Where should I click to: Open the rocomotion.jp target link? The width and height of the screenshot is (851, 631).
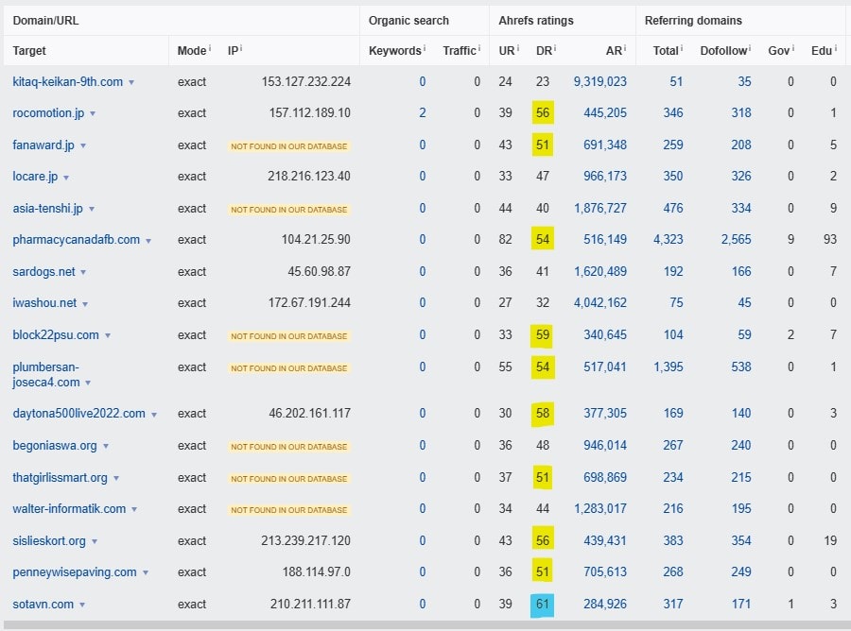(48, 113)
